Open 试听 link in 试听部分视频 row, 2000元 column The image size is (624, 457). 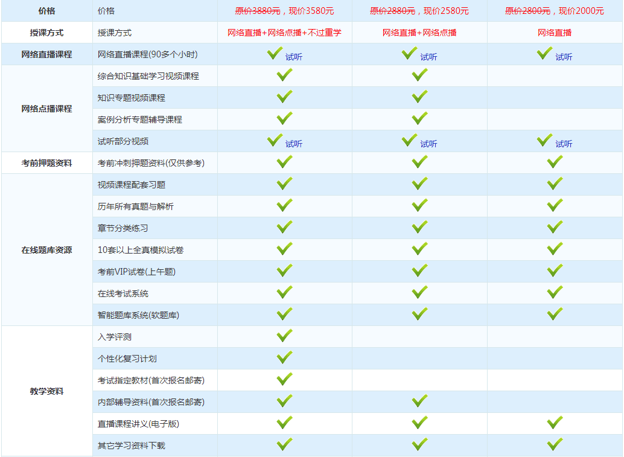point(564,144)
